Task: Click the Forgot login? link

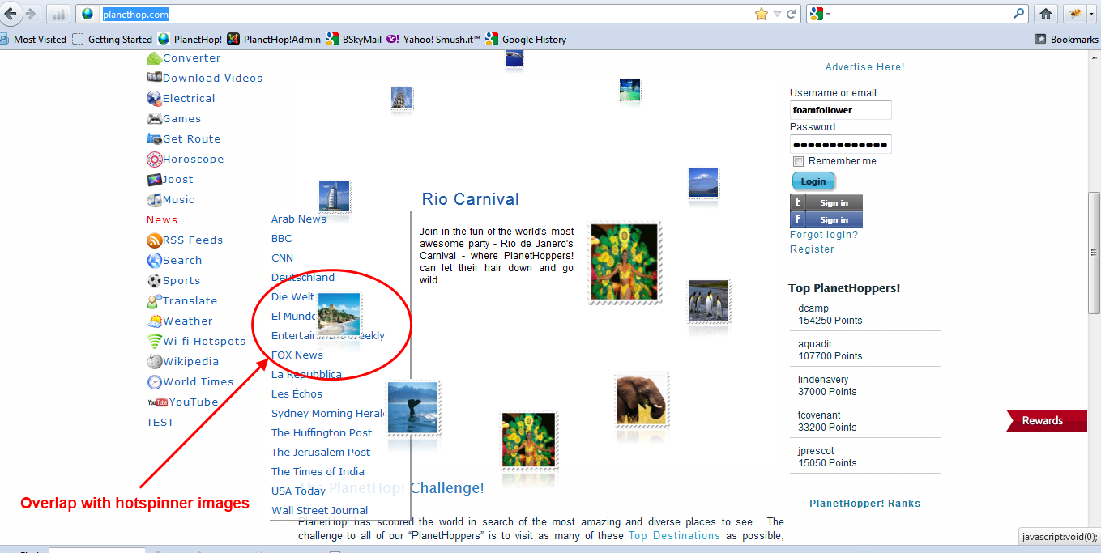Action: pyautogui.click(x=824, y=235)
